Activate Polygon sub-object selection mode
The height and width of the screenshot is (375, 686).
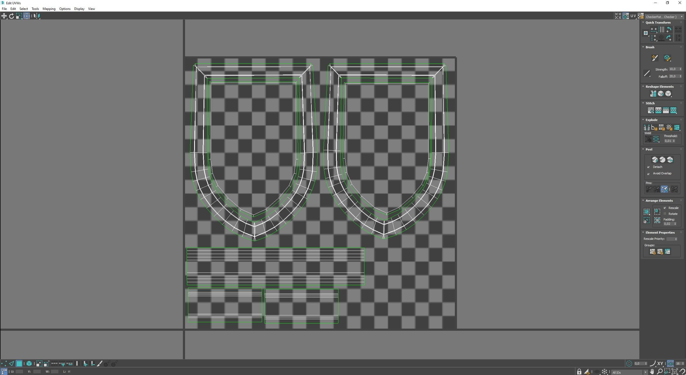click(x=19, y=364)
